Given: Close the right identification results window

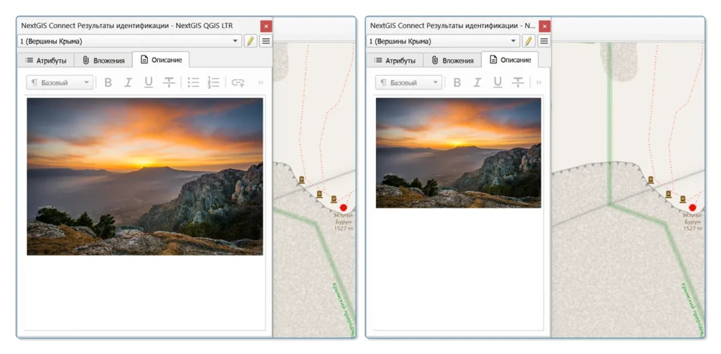Looking at the screenshot, I should point(544,26).
